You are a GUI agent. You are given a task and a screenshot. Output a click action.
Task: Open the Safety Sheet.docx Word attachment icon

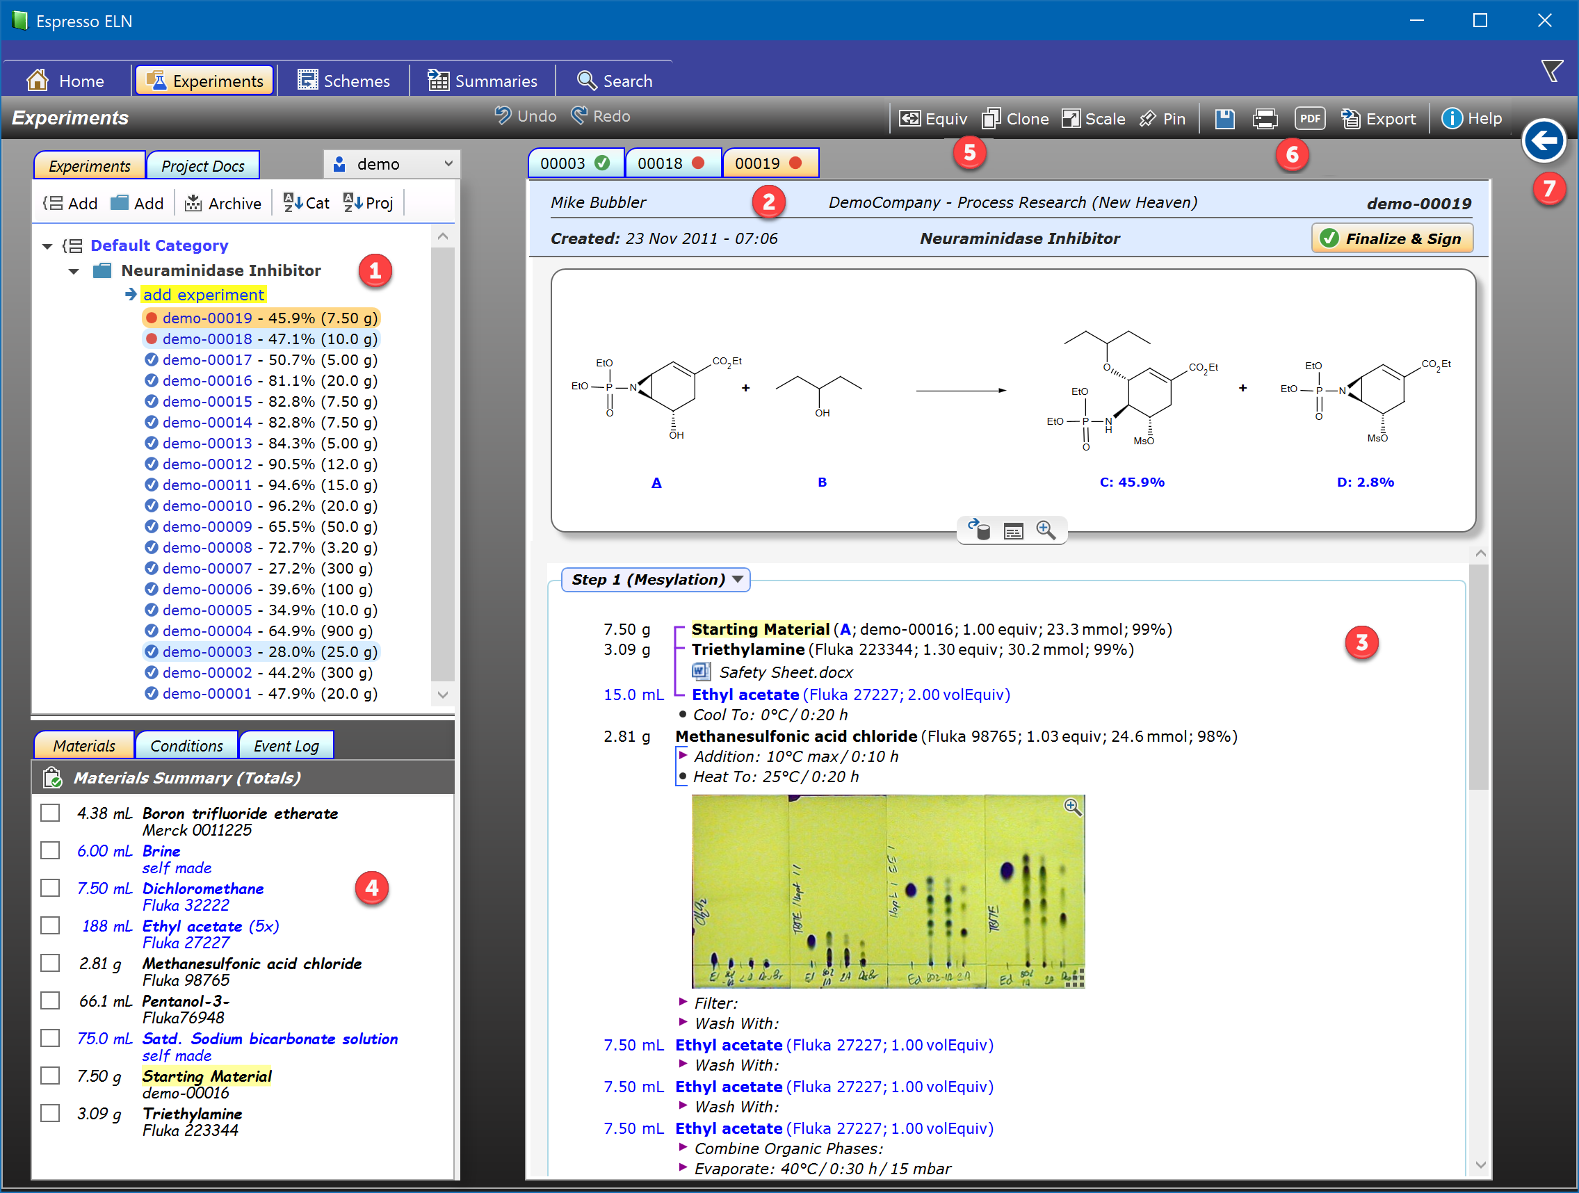tap(700, 672)
